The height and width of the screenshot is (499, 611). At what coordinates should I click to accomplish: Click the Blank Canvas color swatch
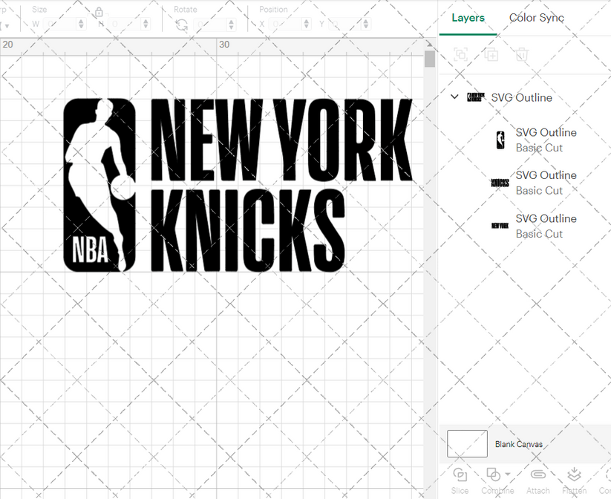click(466, 443)
